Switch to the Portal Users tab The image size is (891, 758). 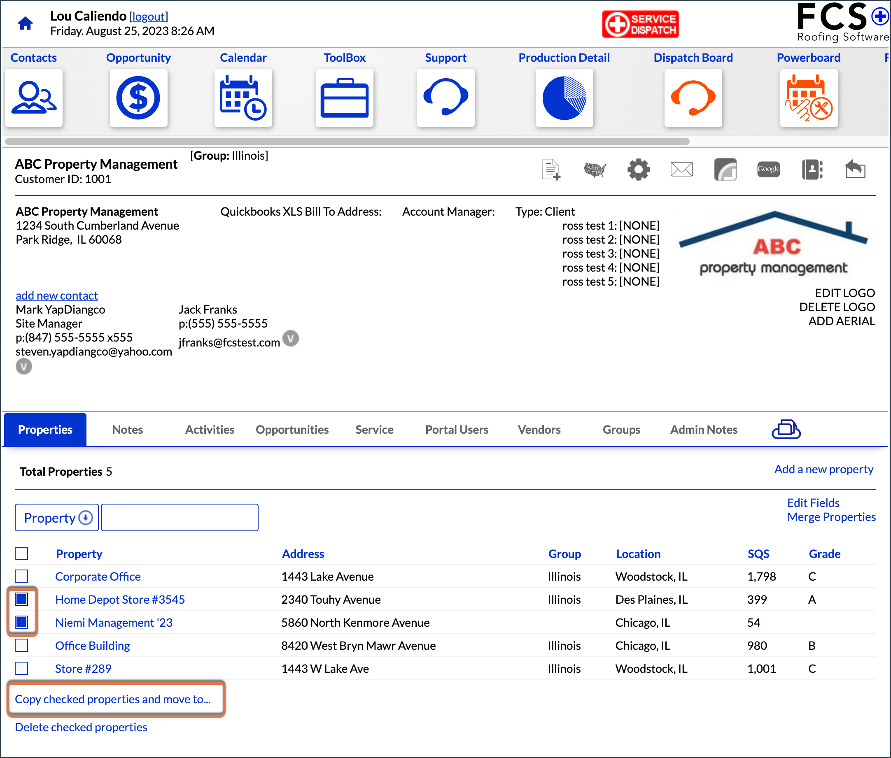click(x=457, y=429)
